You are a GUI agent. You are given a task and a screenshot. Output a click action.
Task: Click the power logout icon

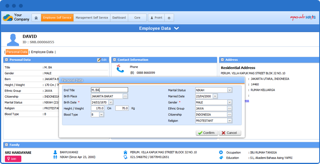pyautogui.click(x=169, y=18)
